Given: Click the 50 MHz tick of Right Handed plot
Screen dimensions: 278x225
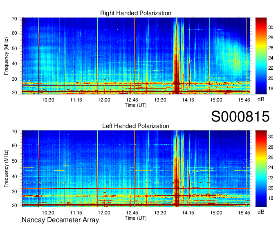Looking at the screenshot, I should tap(14, 49).
